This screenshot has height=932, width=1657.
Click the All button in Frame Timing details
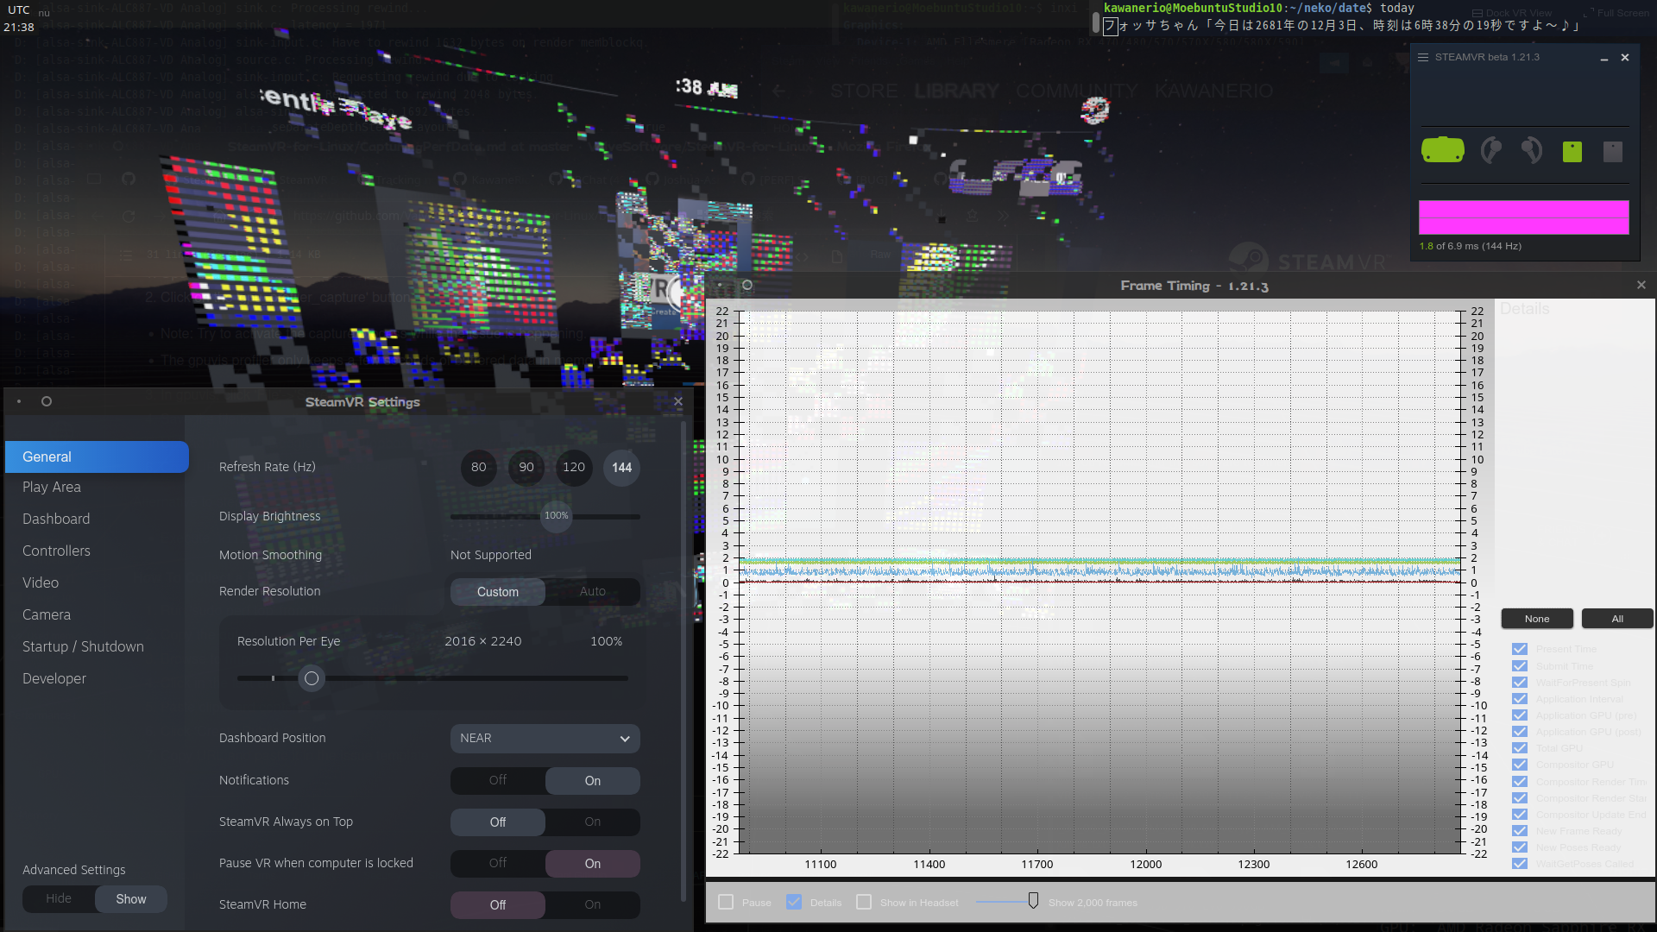coord(1617,619)
